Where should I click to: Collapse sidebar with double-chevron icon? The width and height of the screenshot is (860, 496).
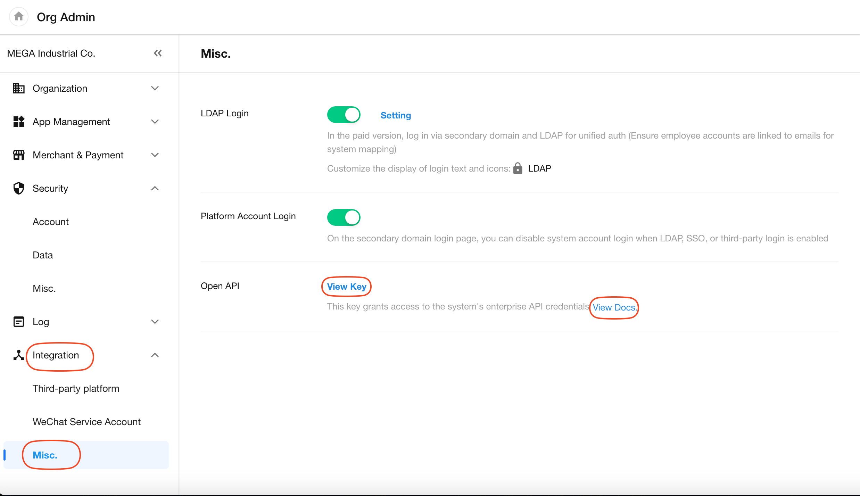[158, 53]
